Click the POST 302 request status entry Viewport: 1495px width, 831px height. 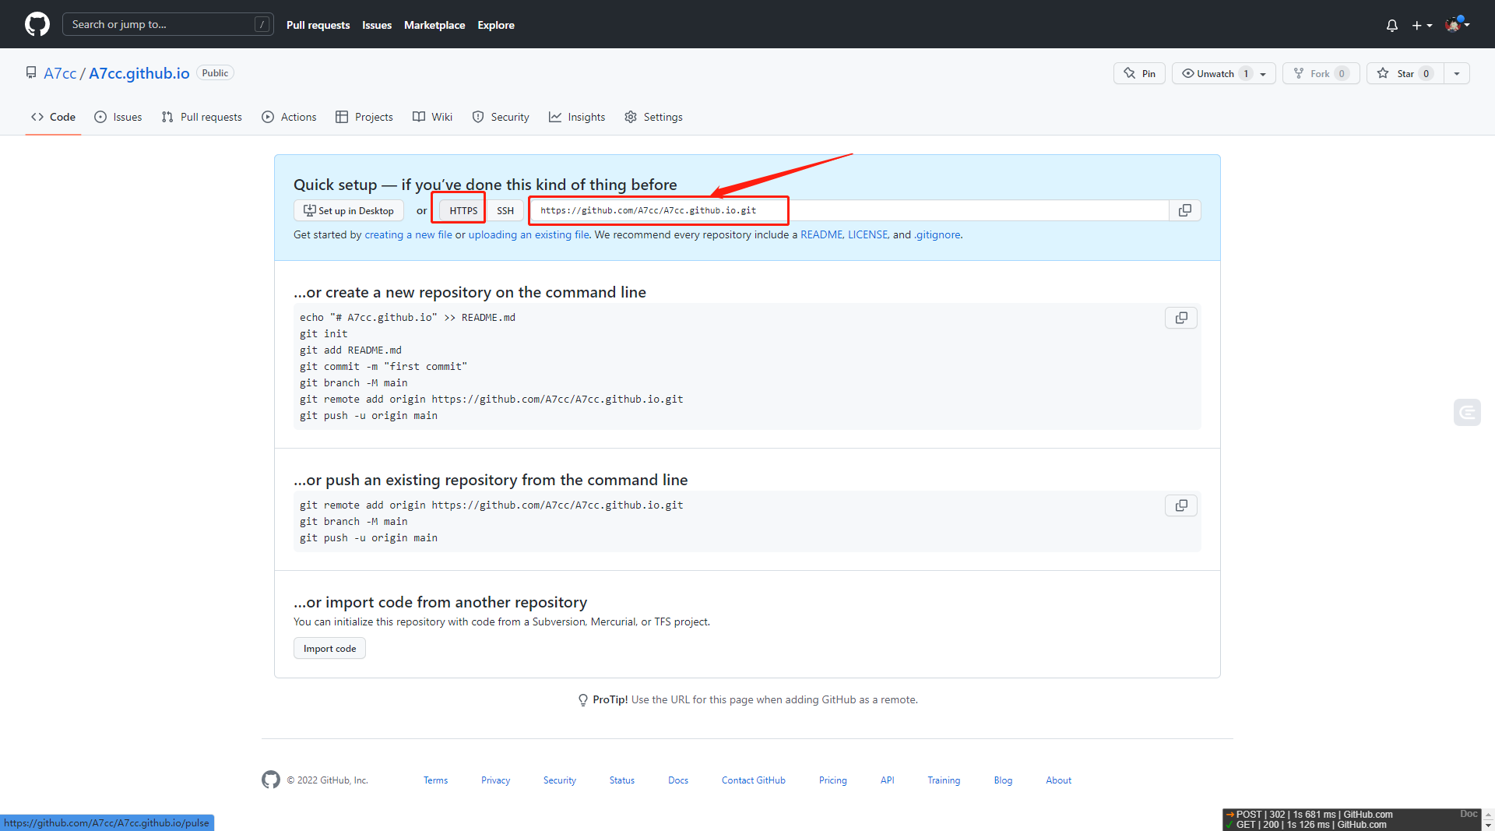click(x=1309, y=815)
